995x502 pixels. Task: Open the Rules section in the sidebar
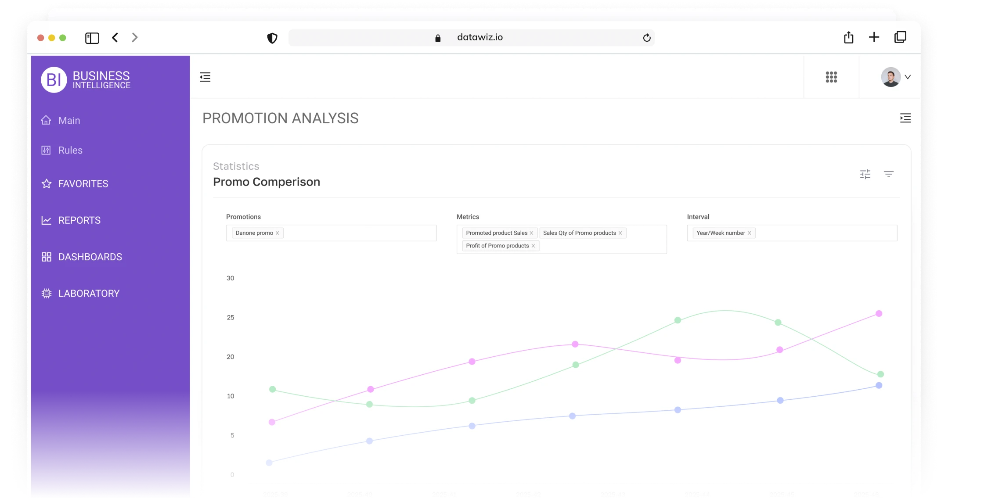click(x=70, y=150)
